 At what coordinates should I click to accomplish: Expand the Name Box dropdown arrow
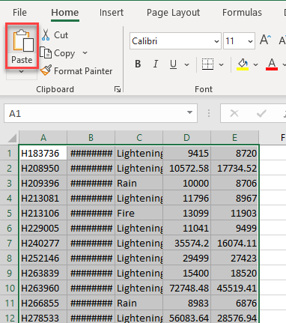(190, 112)
